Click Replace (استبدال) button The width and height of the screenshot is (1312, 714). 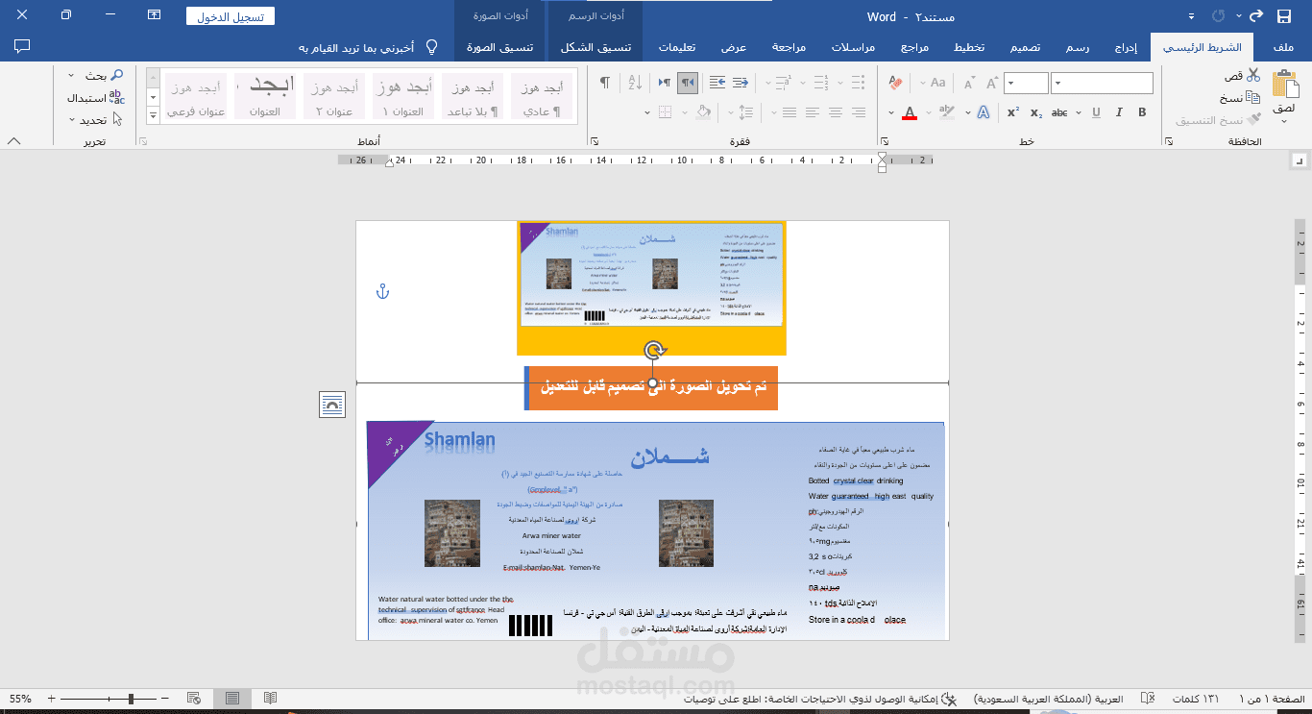tap(95, 97)
